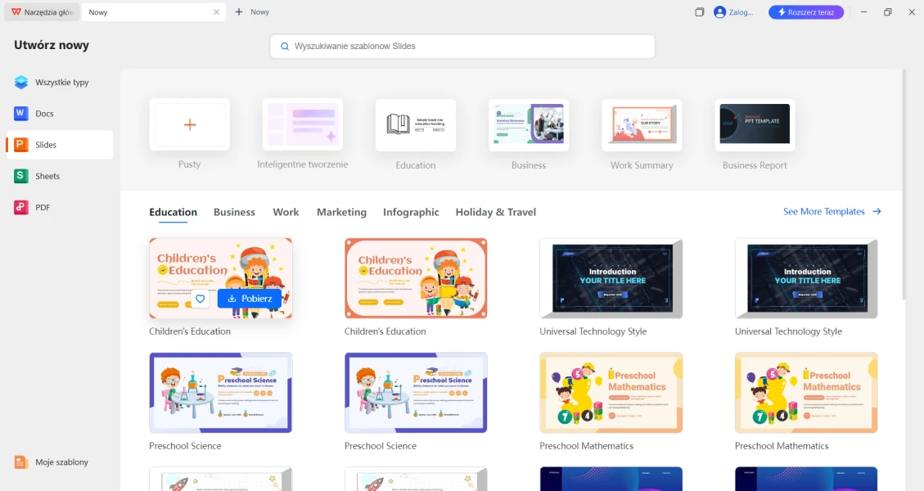Close the Nowy tab

point(216,12)
